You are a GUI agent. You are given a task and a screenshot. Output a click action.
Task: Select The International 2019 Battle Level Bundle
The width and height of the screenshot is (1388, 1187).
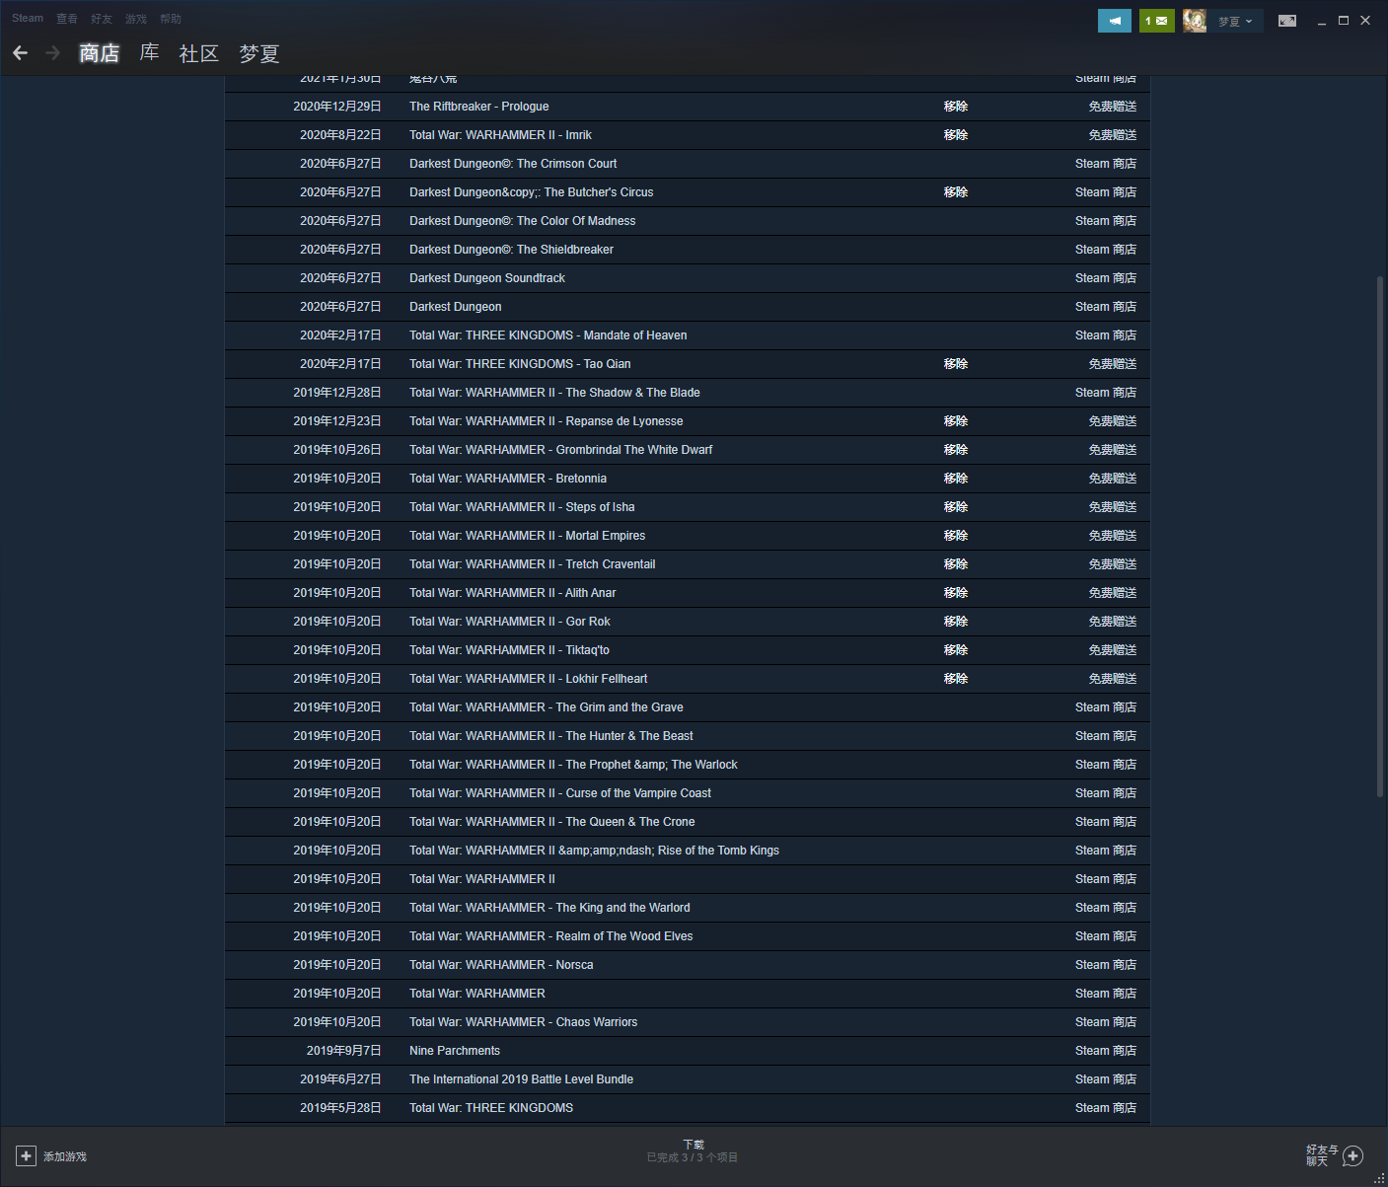click(688, 1079)
